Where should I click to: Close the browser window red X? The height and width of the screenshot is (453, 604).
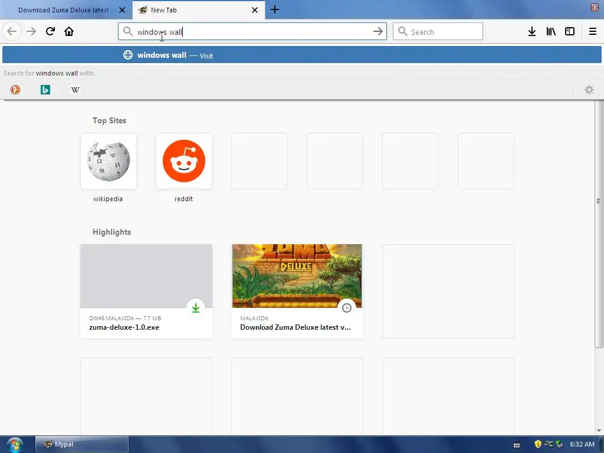[x=595, y=7]
